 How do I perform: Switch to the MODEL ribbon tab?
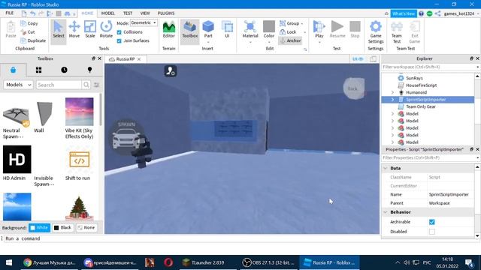108,13
